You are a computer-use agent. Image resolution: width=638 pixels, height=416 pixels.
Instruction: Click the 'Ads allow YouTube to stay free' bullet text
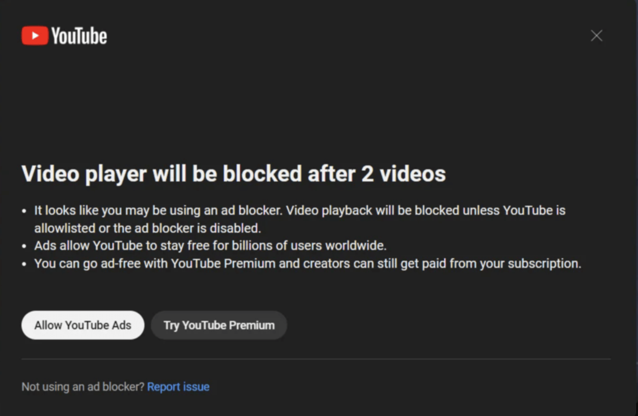coord(137,246)
